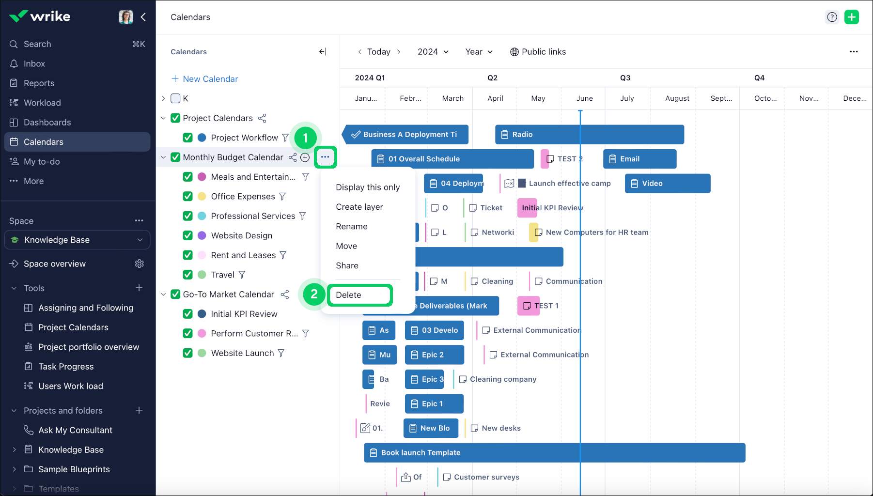Open Space overview settings gear
The height and width of the screenshot is (496, 873).
(x=140, y=263)
